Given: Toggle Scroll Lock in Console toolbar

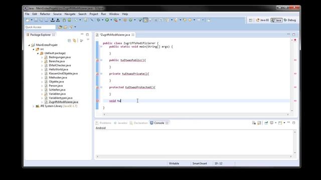Looking at the screenshot, I should tap(259, 122).
